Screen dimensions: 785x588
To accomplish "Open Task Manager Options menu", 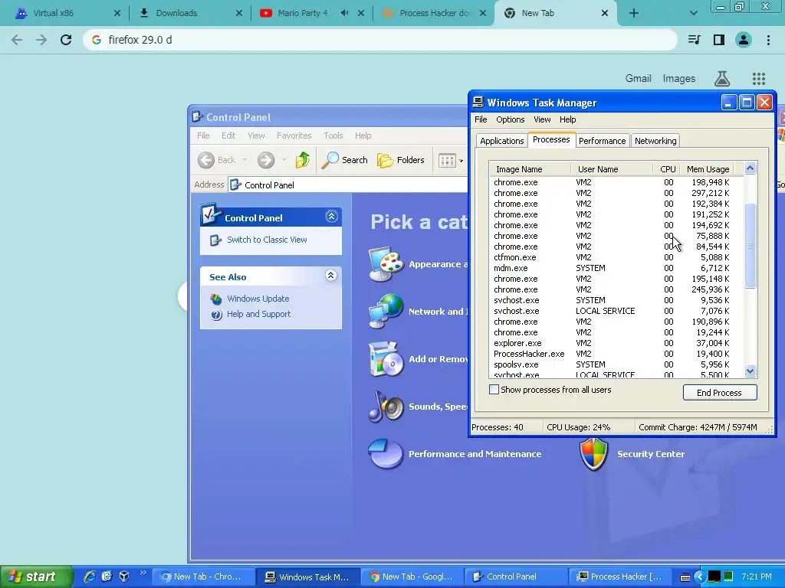I will click(x=510, y=119).
